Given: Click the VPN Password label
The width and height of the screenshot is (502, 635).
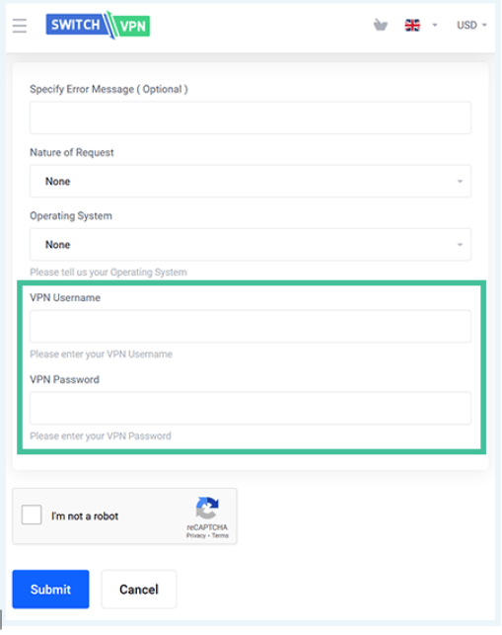Looking at the screenshot, I should click(65, 379).
